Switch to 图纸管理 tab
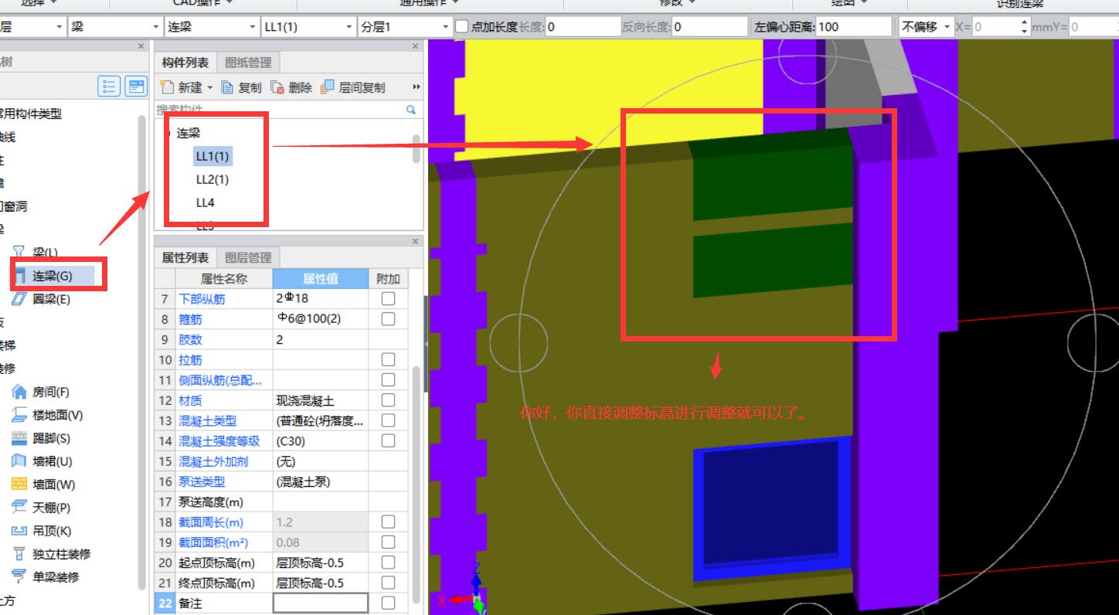The height and width of the screenshot is (615, 1119). tap(248, 63)
